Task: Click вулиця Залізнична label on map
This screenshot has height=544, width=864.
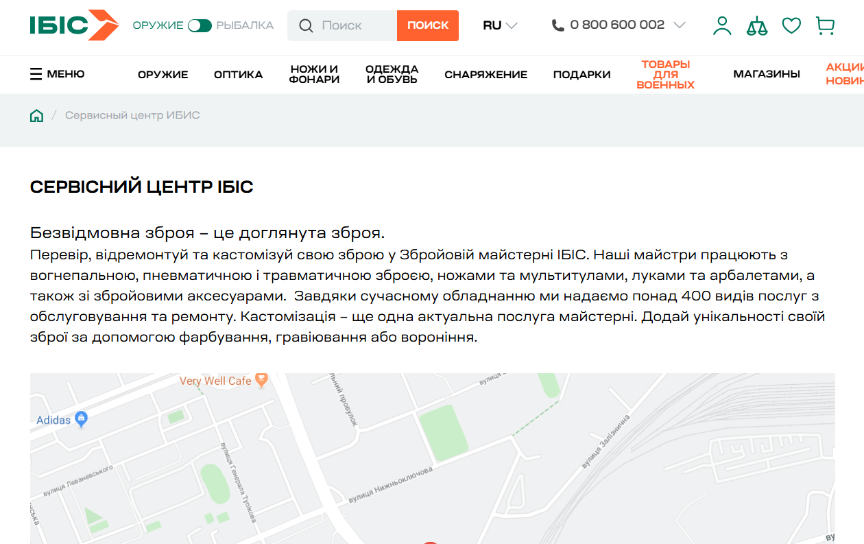Action: [x=605, y=442]
